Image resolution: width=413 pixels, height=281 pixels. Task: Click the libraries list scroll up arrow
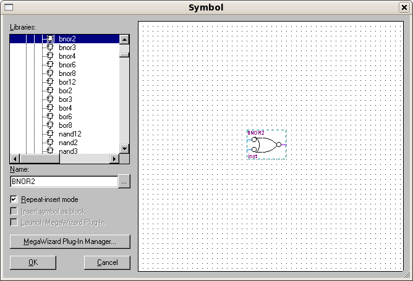click(x=124, y=40)
